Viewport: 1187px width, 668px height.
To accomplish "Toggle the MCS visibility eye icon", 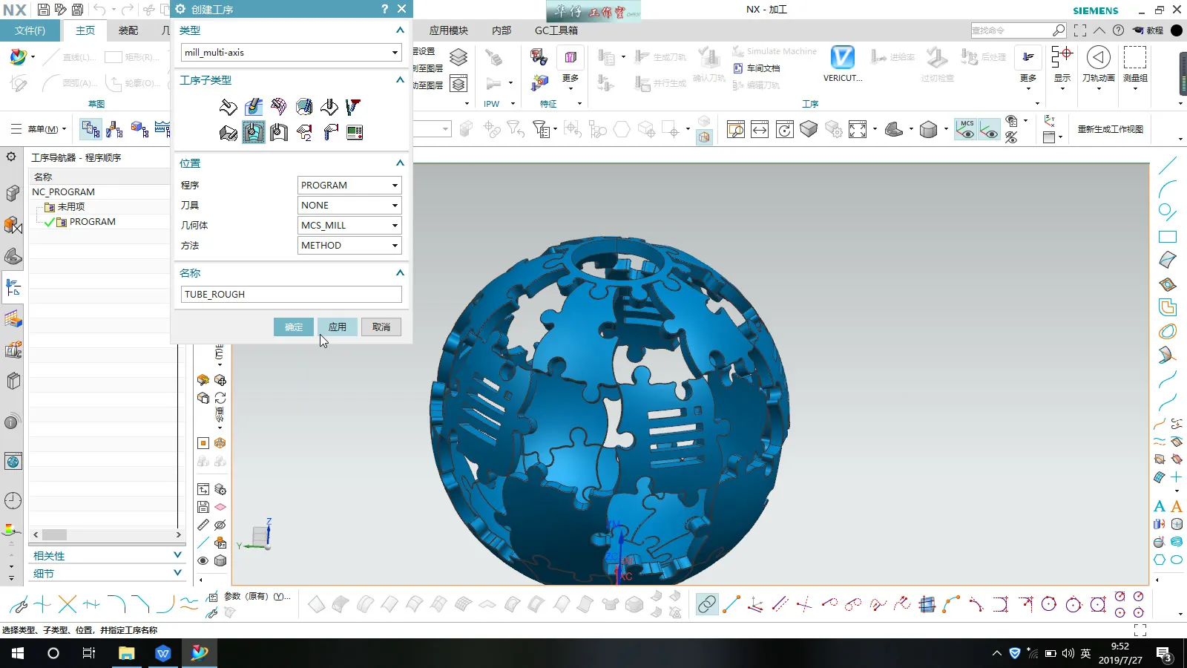I will [x=966, y=130].
